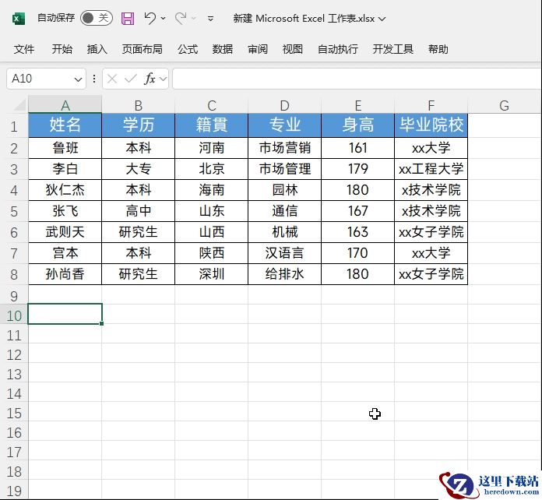The height and width of the screenshot is (500, 542).
Task: Click the active empty cell A10
Action: click(65, 314)
